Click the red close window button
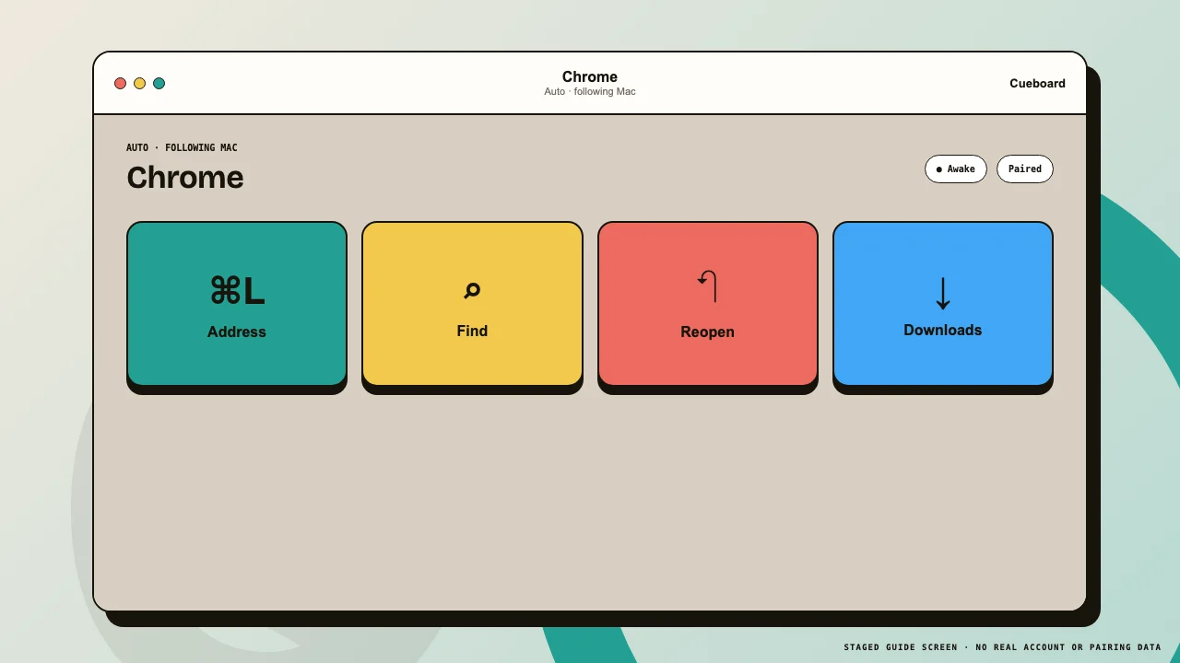 [x=120, y=83]
